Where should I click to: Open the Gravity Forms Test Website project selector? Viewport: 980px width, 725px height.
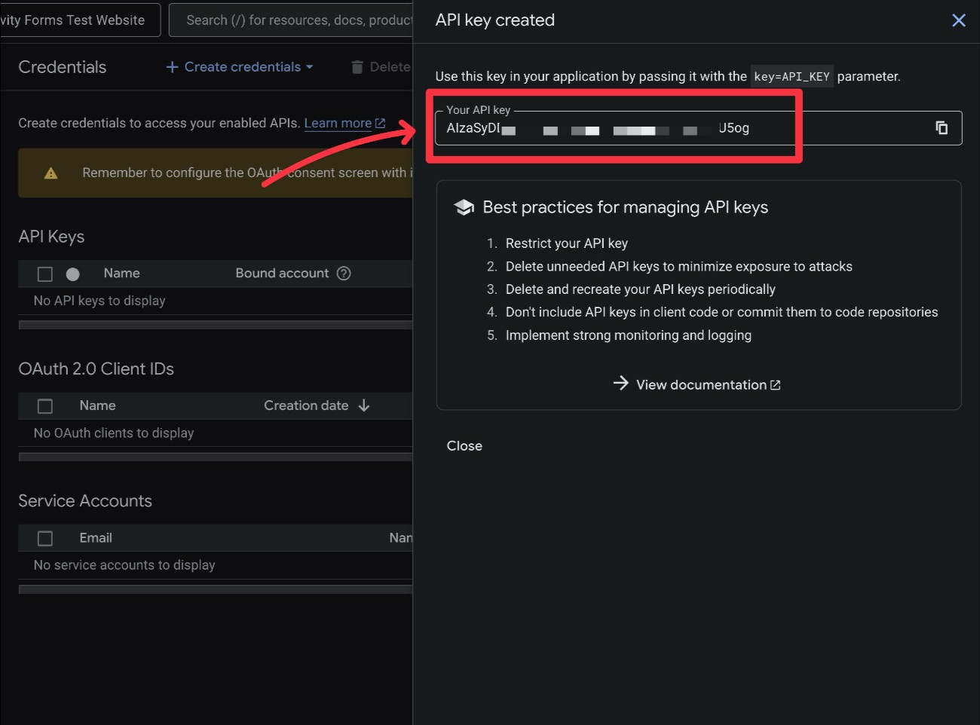tap(75, 20)
